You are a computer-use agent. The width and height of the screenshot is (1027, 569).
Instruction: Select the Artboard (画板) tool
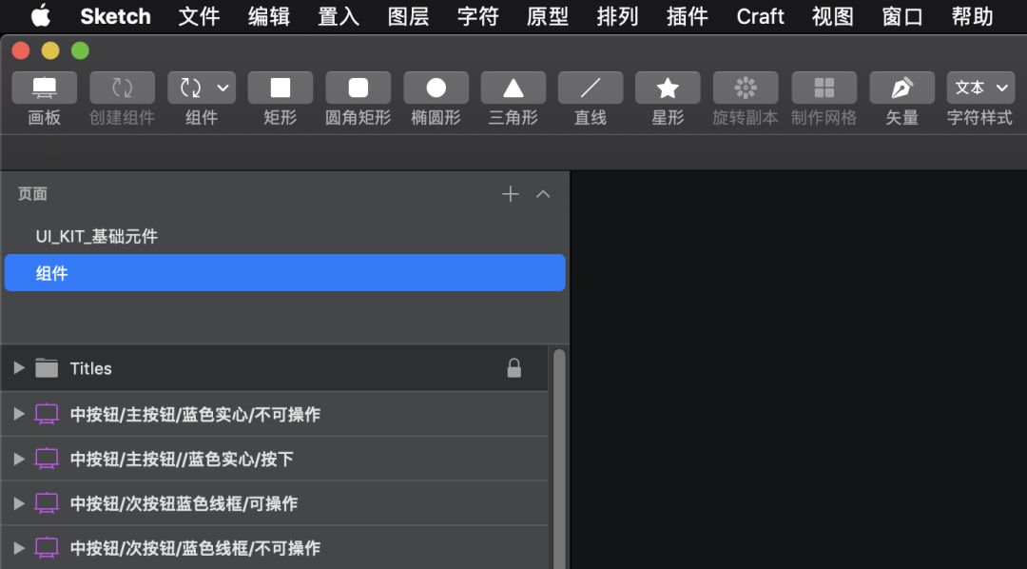pos(44,88)
